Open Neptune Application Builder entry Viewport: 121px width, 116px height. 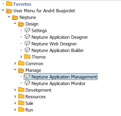(58, 50)
